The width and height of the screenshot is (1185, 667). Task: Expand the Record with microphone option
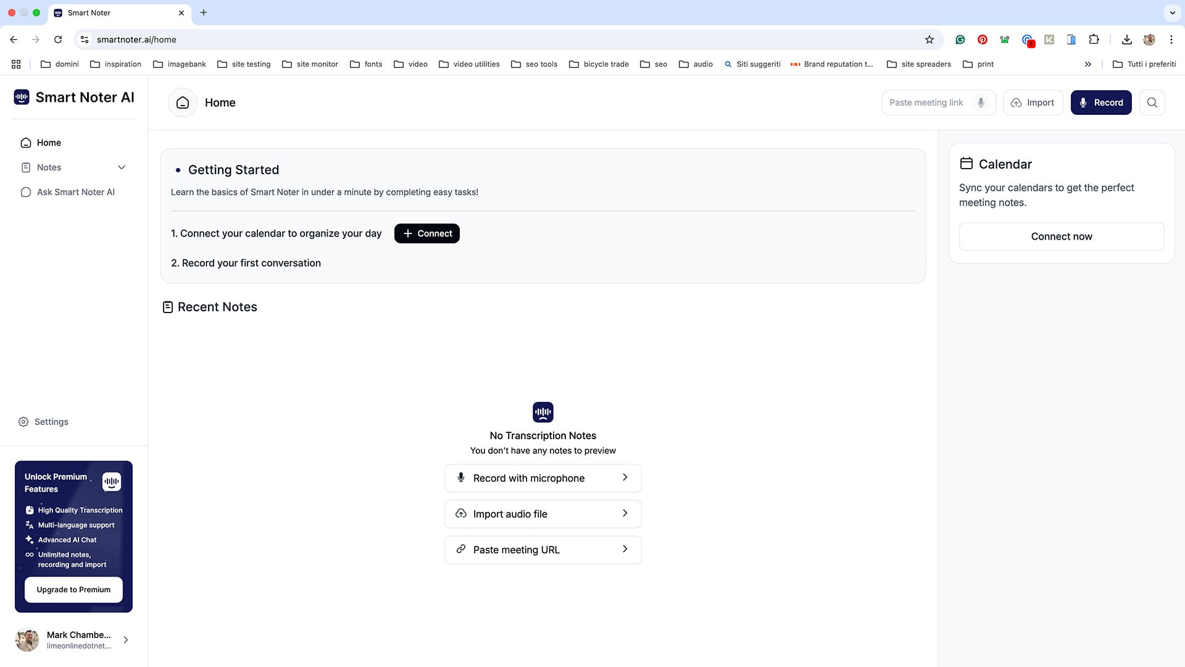click(625, 477)
